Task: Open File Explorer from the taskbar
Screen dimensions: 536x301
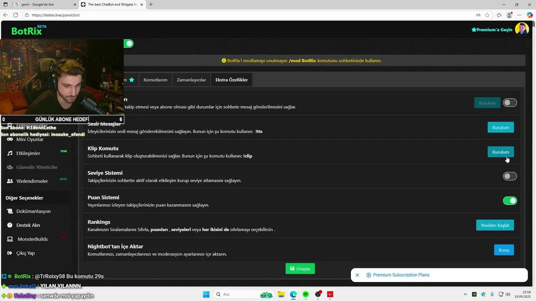Action: coord(281,294)
